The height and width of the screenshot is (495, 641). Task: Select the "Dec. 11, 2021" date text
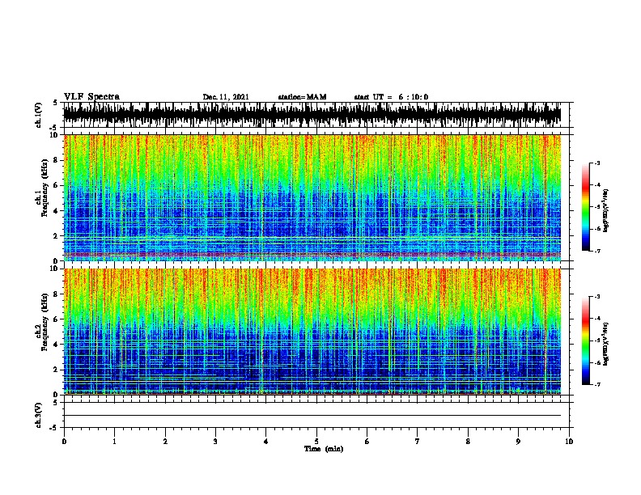point(226,97)
